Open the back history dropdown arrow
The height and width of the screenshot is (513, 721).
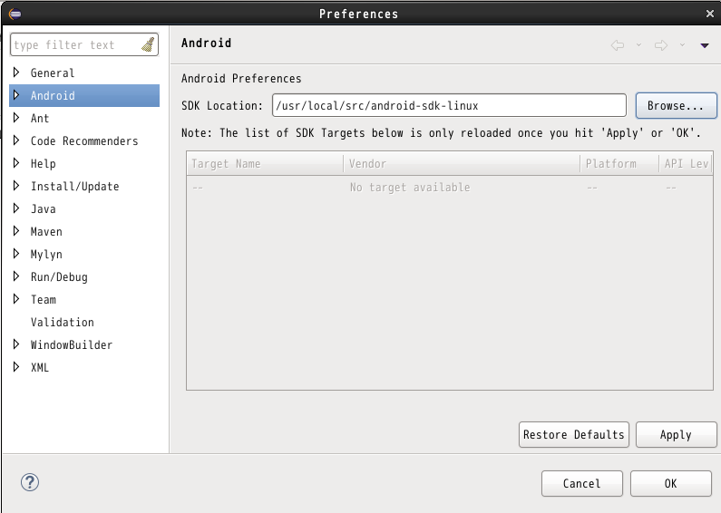coord(638,45)
